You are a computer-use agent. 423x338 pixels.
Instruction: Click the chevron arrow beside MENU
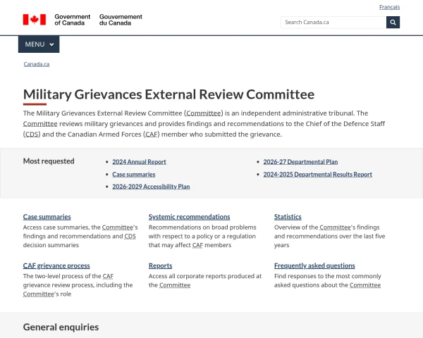pos(51,44)
